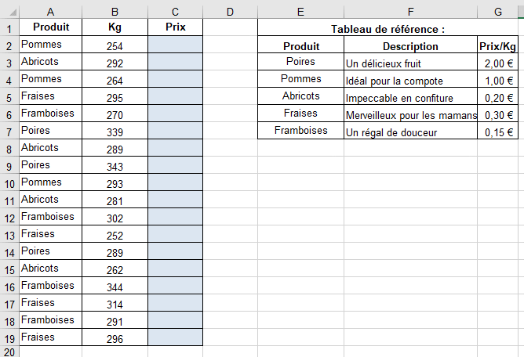Select the column D header
The height and width of the screenshot is (357, 524).
click(230, 10)
